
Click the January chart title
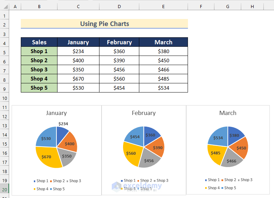click(x=56, y=113)
